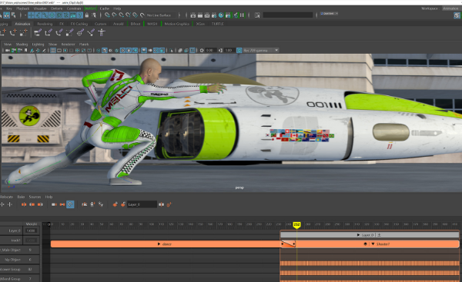Screen dimensions: 462x282
Task: Click the Bake menu in Time Editor
Action: click(21, 197)
